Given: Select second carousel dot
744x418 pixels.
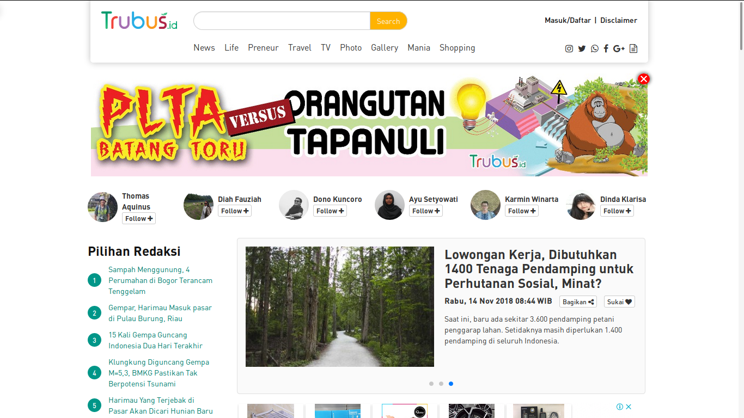Looking at the screenshot, I should (x=441, y=384).
